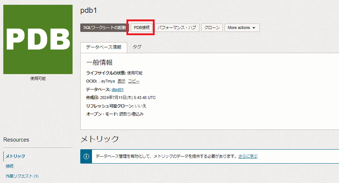Click the クローン button
339x183 pixels.
click(212, 28)
